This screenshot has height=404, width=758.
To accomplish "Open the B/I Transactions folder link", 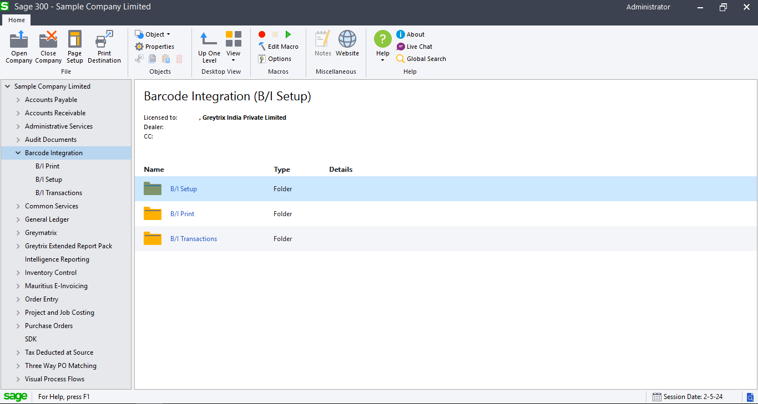I will coord(193,238).
